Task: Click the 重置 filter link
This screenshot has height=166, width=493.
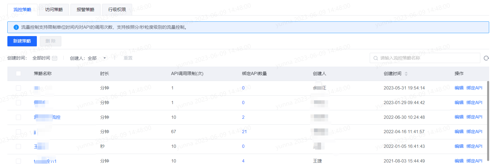Action: [x=128, y=58]
